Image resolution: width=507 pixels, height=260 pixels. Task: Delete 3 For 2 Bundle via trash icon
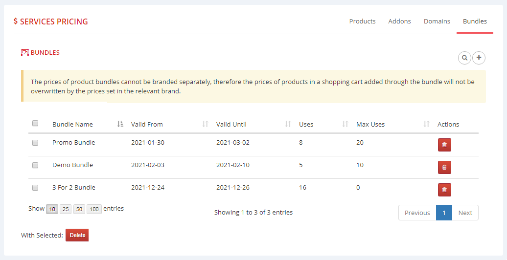[x=444, y=190]
